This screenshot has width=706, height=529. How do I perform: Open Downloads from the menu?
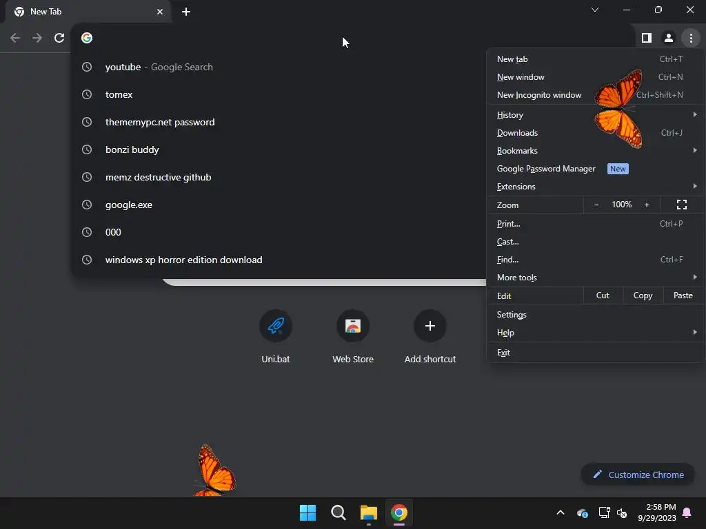pyautogui.click(x=596, y=133)
